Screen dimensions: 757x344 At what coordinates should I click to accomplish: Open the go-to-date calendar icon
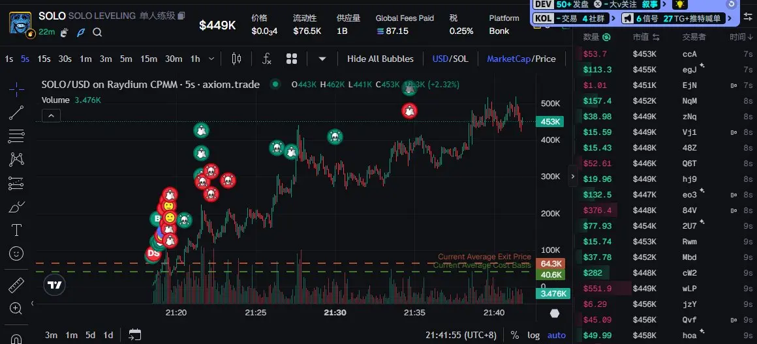coord(134,335)
